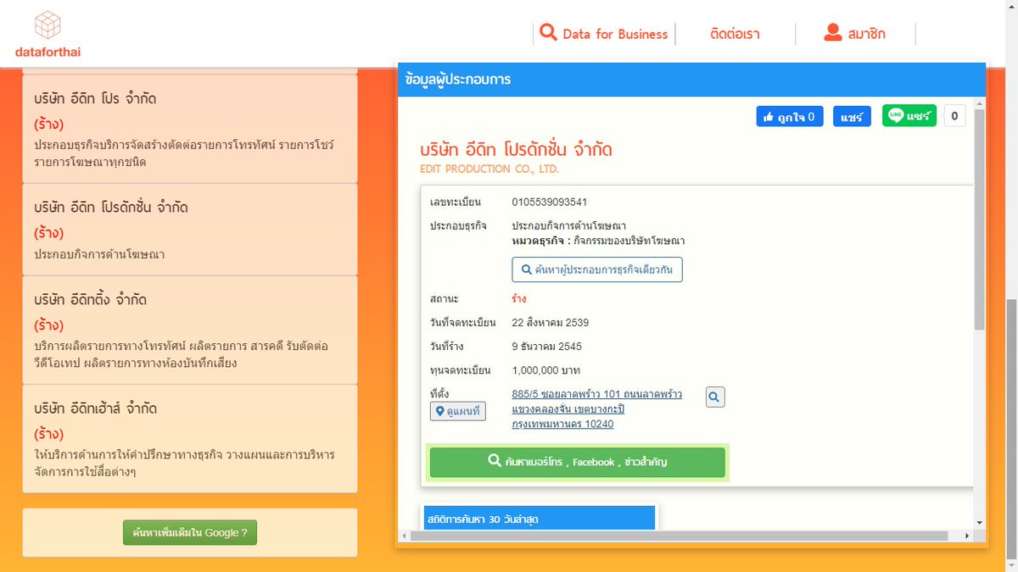Image resolution: width=1018 pixels, height=572 pixels.
Task: Select บริษัท อีดิทติ้ง จำกัด card
Action: (190, 330)
